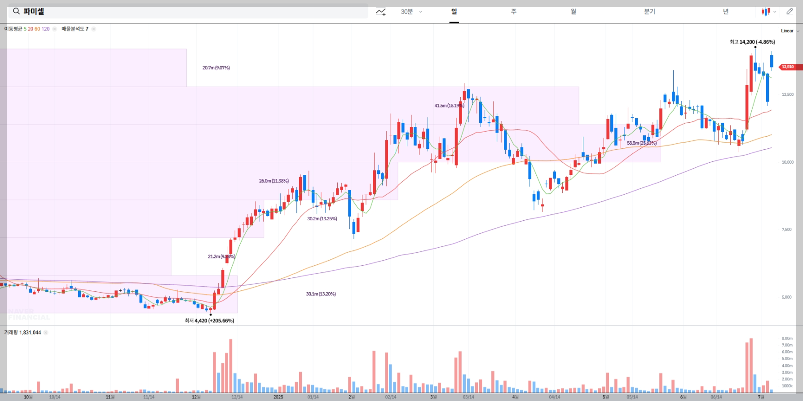Click the 30.1m(13.20%) volume profile label
The height and width of the screenshot is (401, 803).
click(321, 294)
